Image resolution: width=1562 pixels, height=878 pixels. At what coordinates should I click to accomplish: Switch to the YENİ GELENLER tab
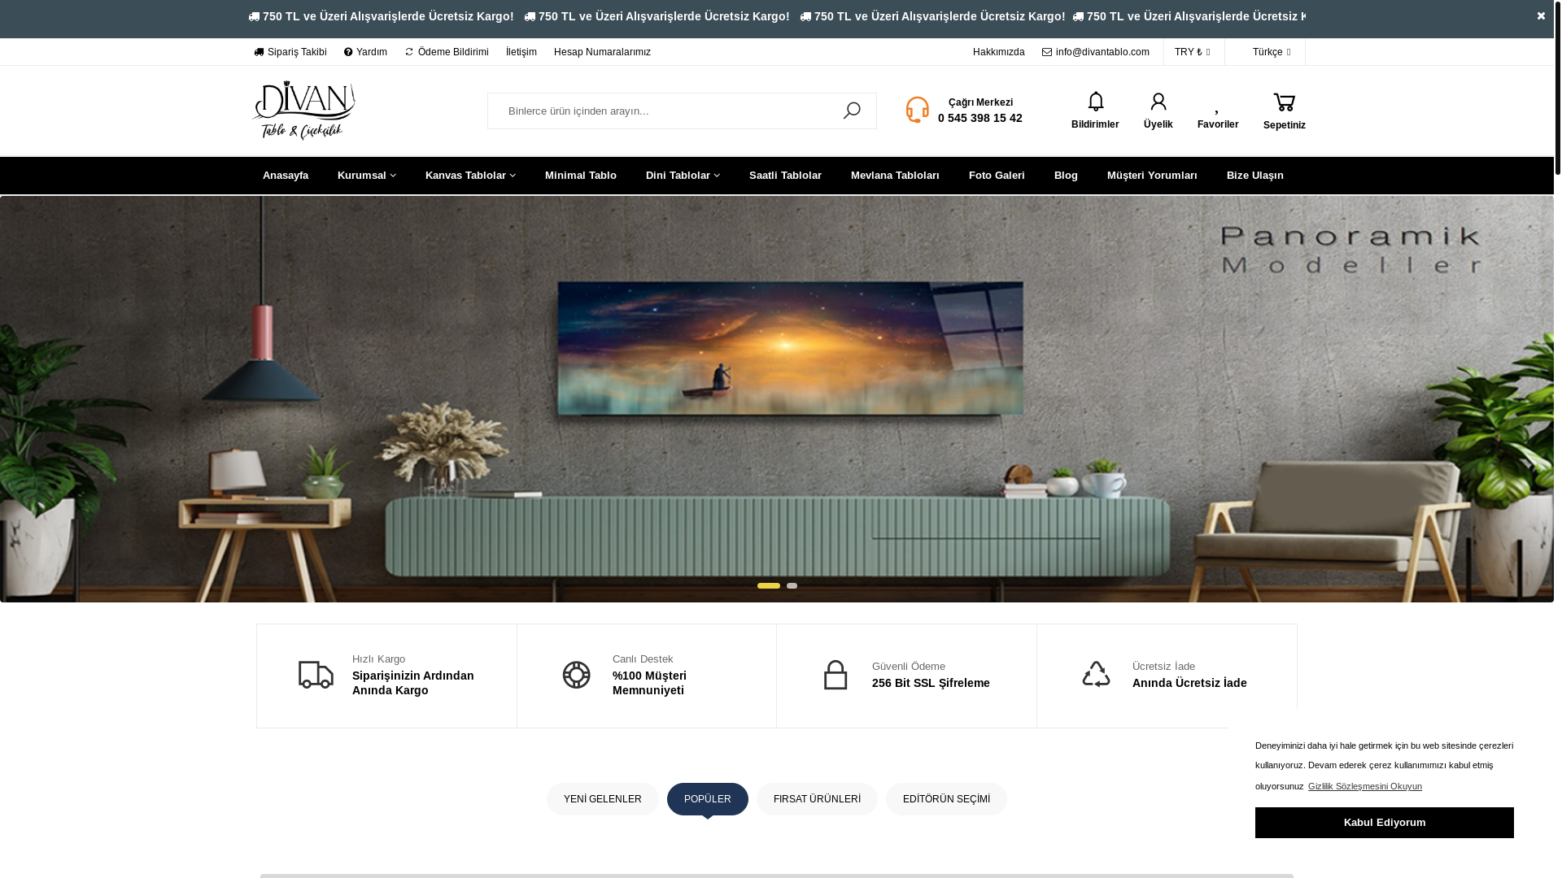click(x=603, y=799)
